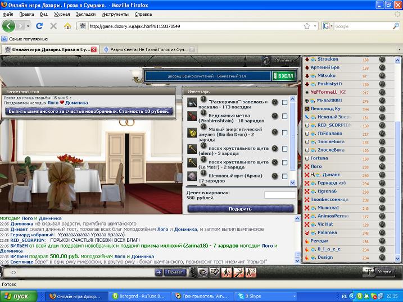Screen dimensions: 403x302
Task: Open the list all tabs dropdown
Action: click(399, 49)
